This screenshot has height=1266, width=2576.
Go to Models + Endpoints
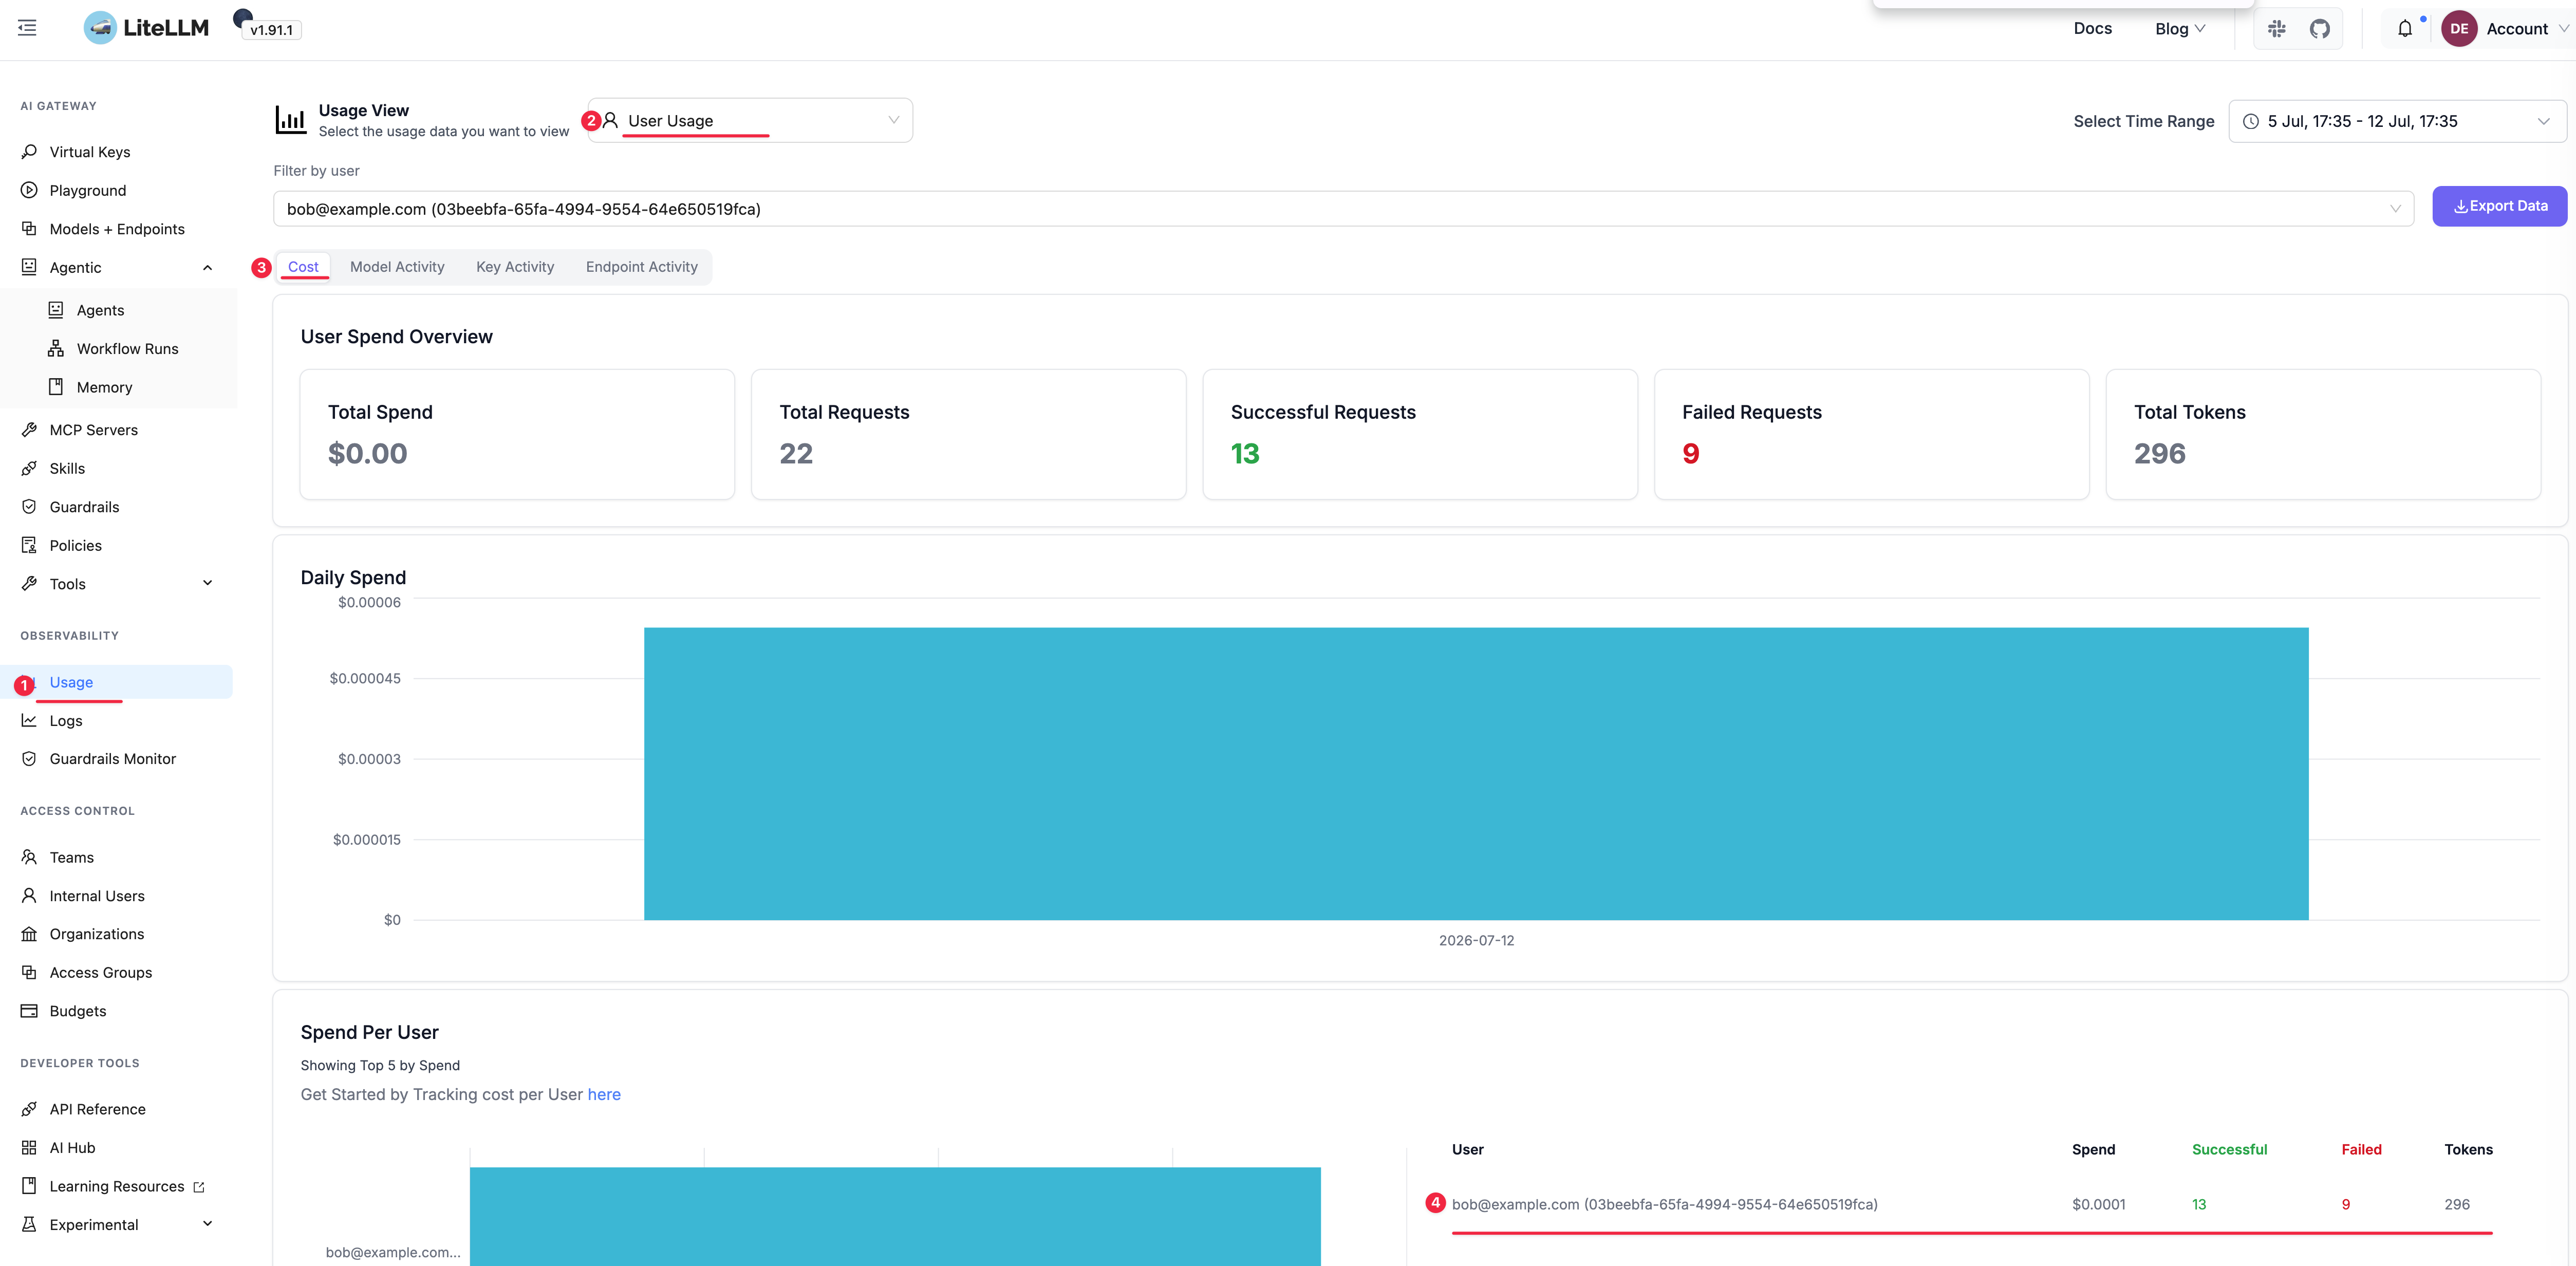[x=117, y=229]
